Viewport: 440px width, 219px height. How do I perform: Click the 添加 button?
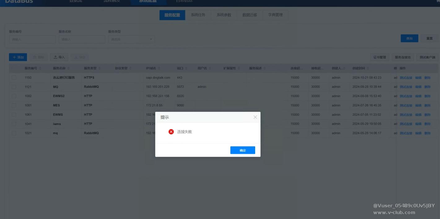18,57
